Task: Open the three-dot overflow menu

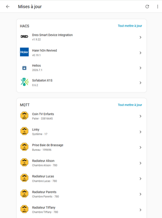Action: [158, 7]
